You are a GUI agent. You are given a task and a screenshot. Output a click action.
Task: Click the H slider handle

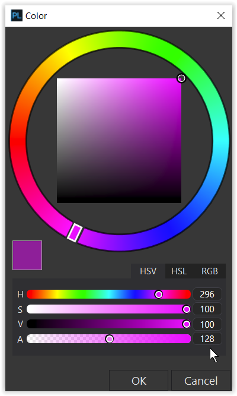coord(159,294)
